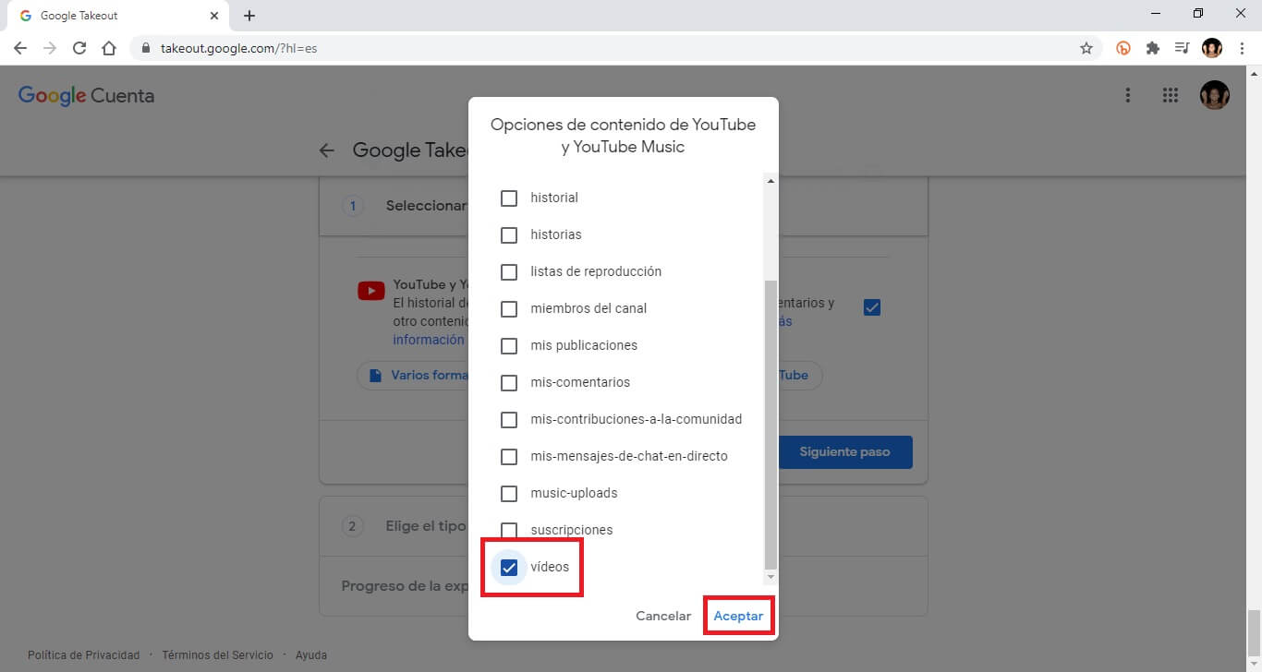Select the Google Takeout browser tab
This screenshot has height=672, width=1262.
pyautogui.click(x=118, y=16)
